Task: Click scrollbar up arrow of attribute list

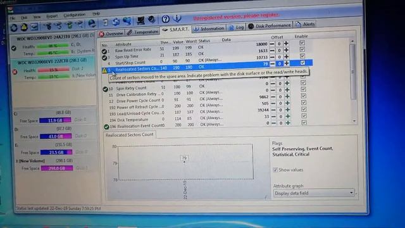Action: [352, 41]
